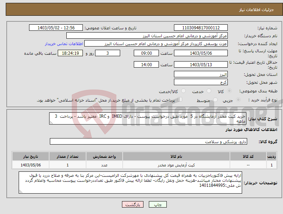Click the کد کالا column header
Viewport: 283px width, 214px height.
248,156
